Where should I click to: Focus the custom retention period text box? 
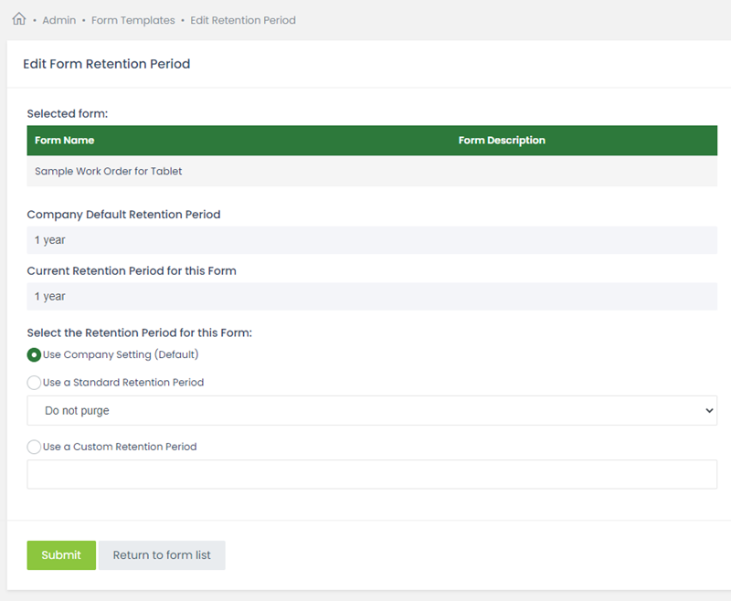pos(372,474)
